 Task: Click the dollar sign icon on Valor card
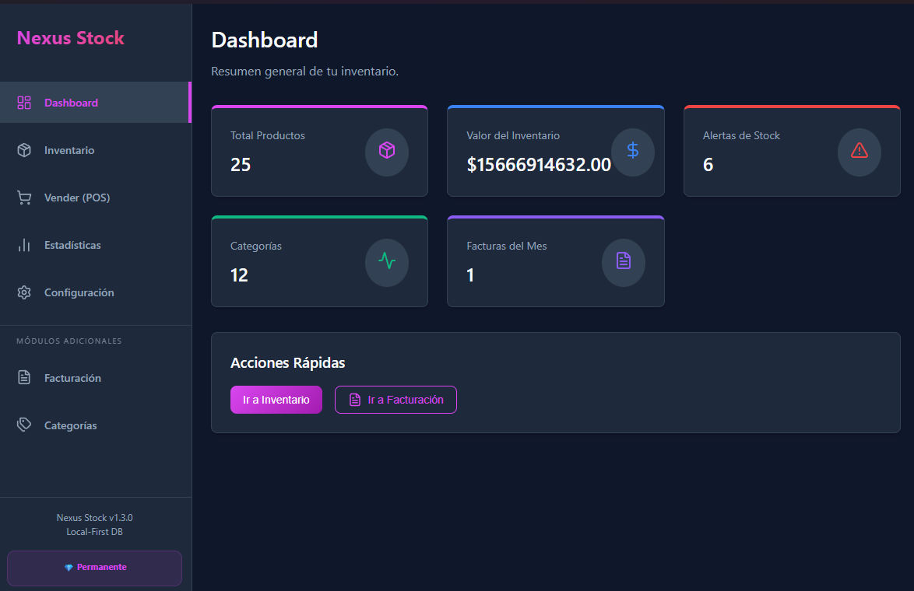click(x=632, y=151)
